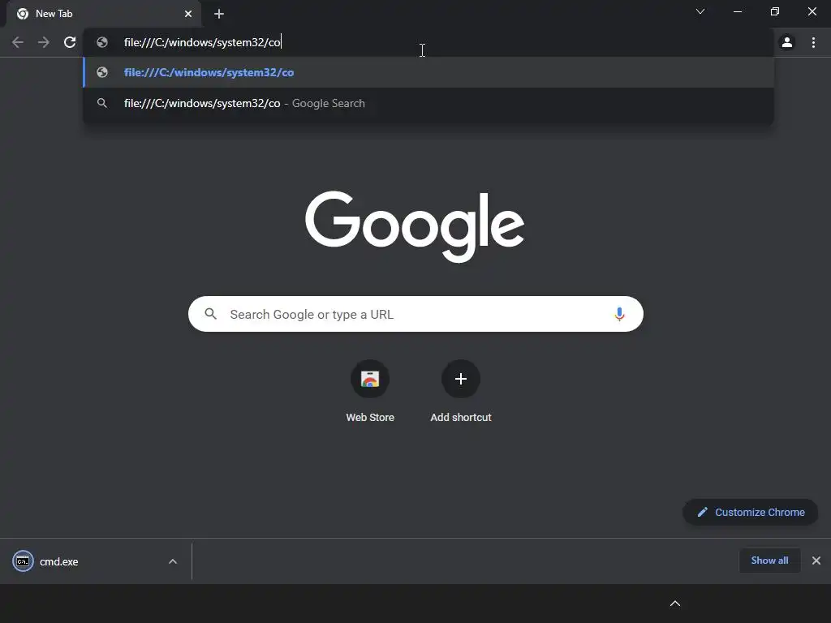Click the Add shortcut label text
The image size is (831, 623).
pos(461,418)
